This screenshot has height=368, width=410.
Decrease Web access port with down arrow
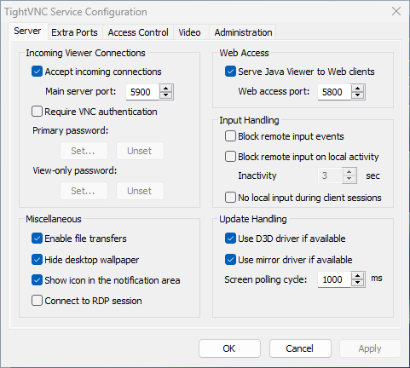(357, 95)
